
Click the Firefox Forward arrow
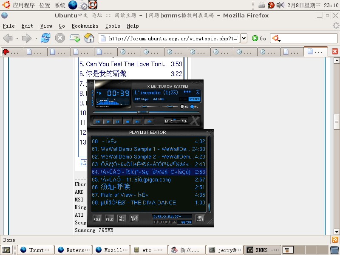[27, 38]
